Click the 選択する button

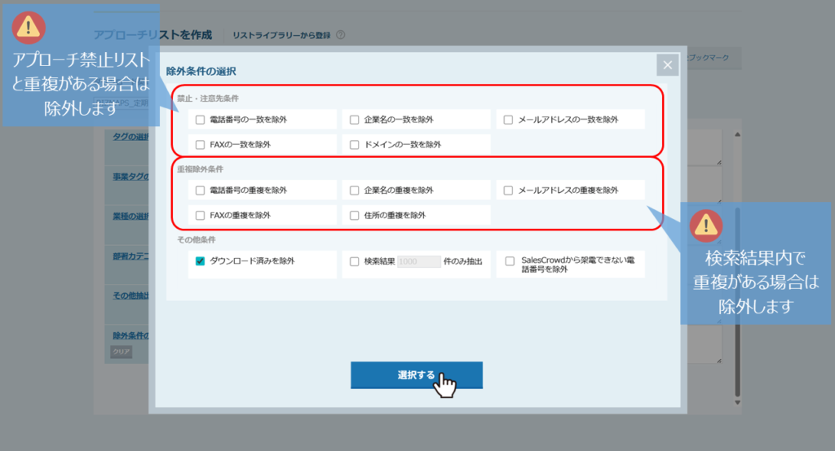pos(416,375)
